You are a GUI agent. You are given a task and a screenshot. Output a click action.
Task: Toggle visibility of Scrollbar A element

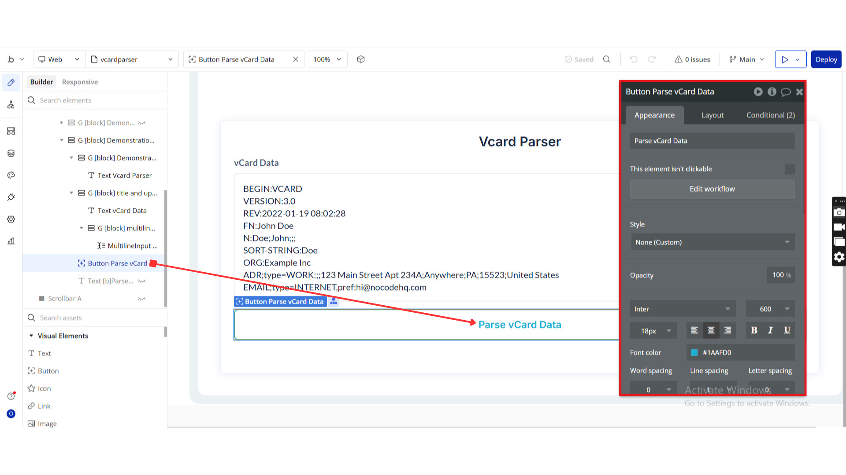click(141, 299)
